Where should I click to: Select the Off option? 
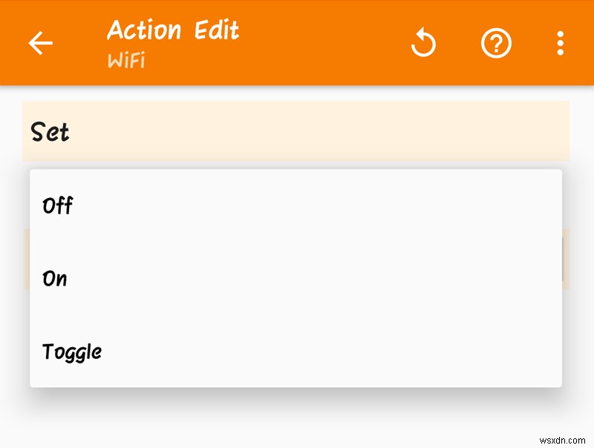[58, 205]
